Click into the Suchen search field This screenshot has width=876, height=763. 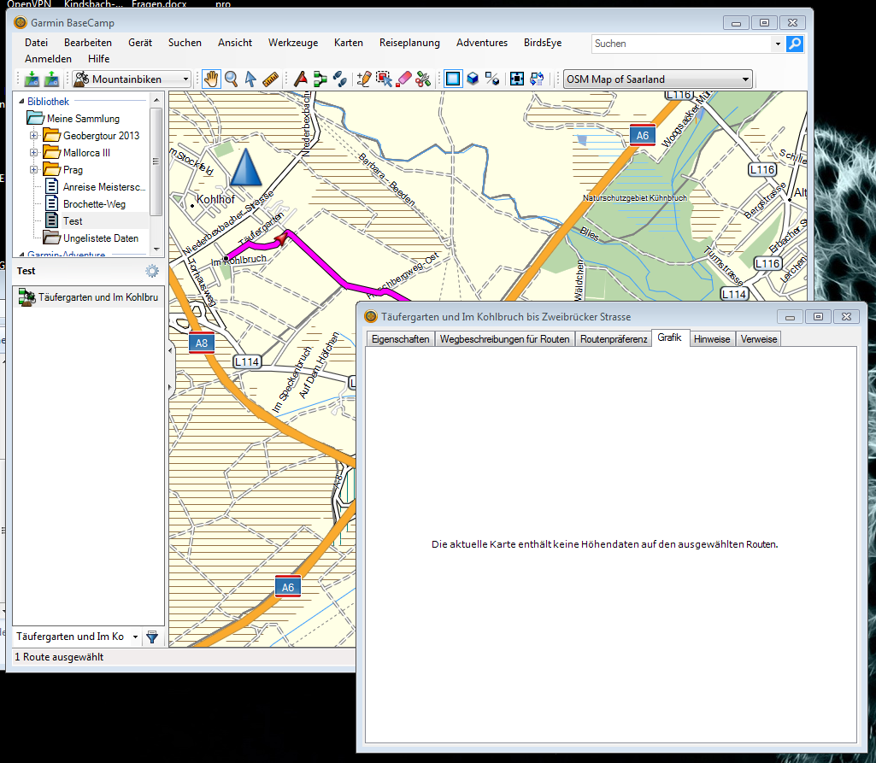point(682,44)
